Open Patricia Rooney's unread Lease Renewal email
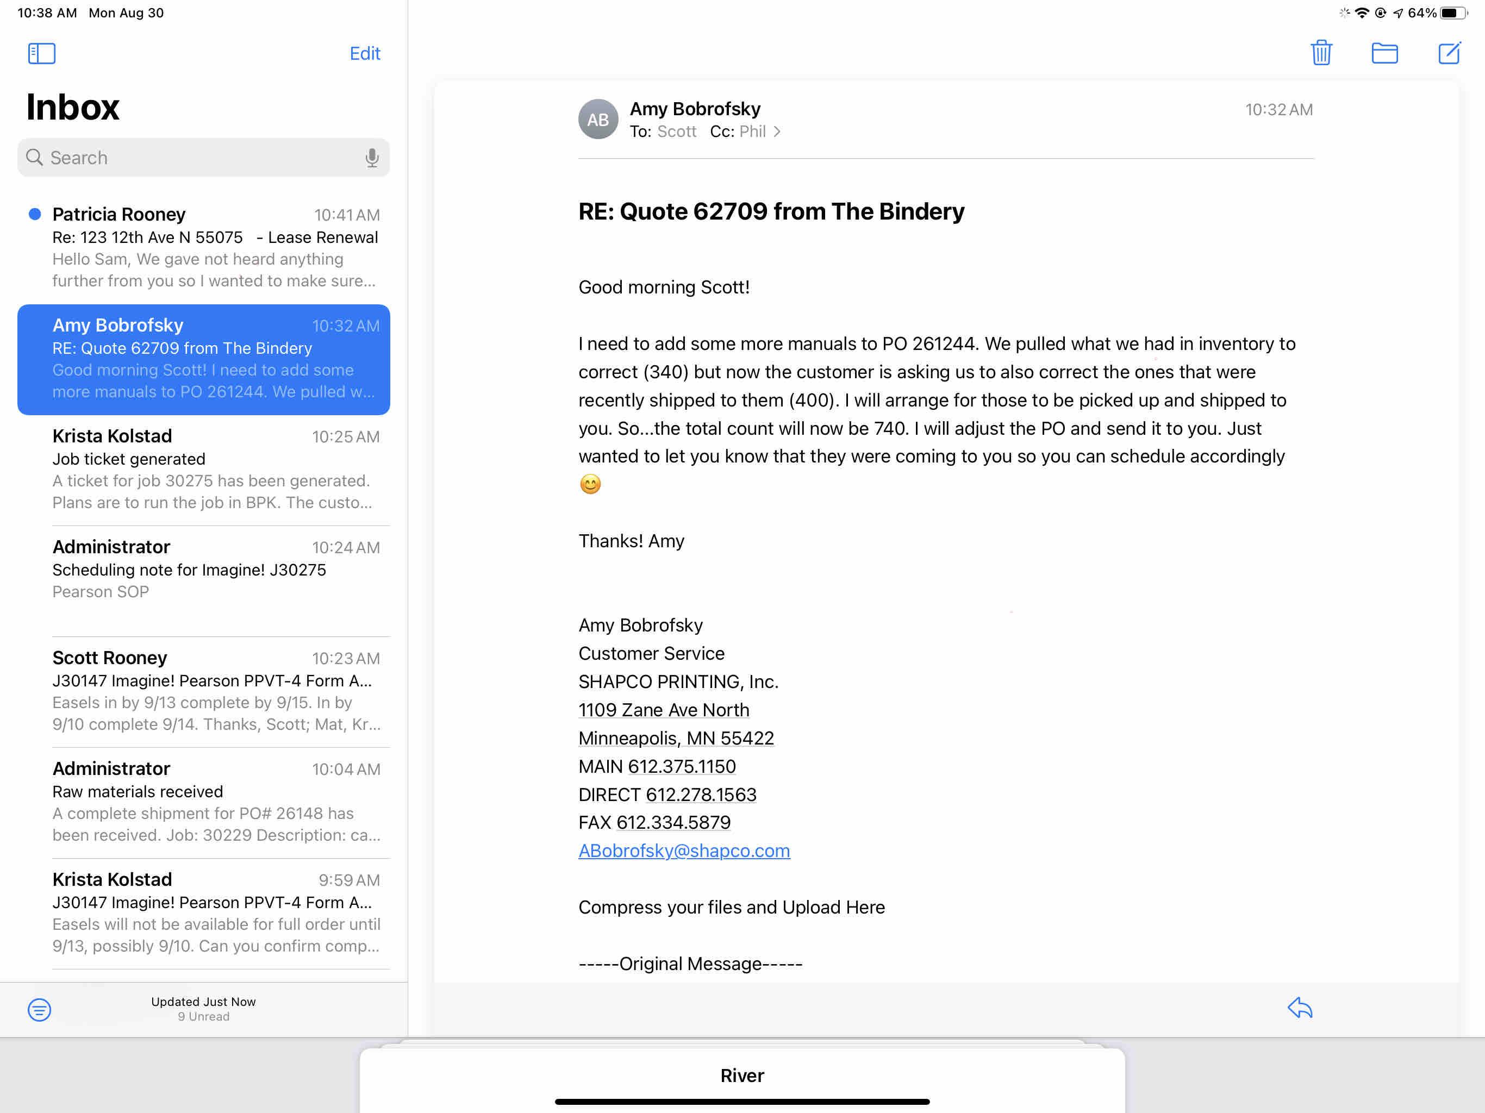Image resolution: width=1485 pixels, height=1113 pixels. [215, 247]
